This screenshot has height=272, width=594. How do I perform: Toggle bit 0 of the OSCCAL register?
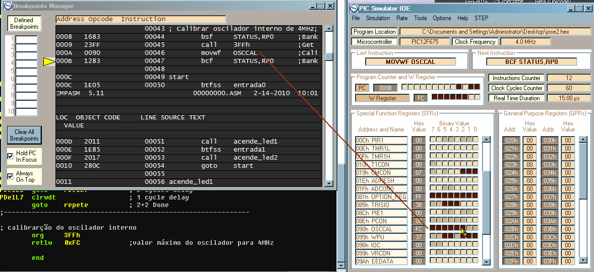click(475, 228)
